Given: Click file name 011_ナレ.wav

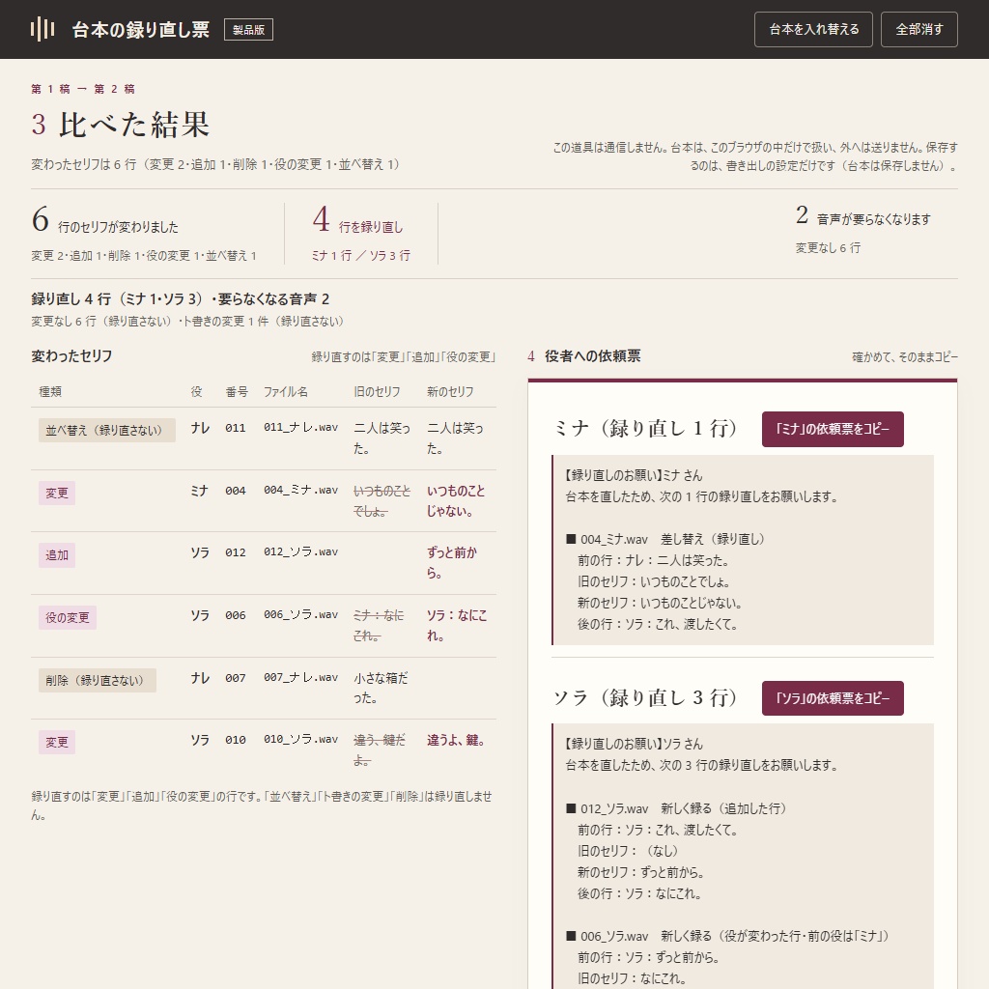Looking at the screenshot, I should (x=301, y=427).
